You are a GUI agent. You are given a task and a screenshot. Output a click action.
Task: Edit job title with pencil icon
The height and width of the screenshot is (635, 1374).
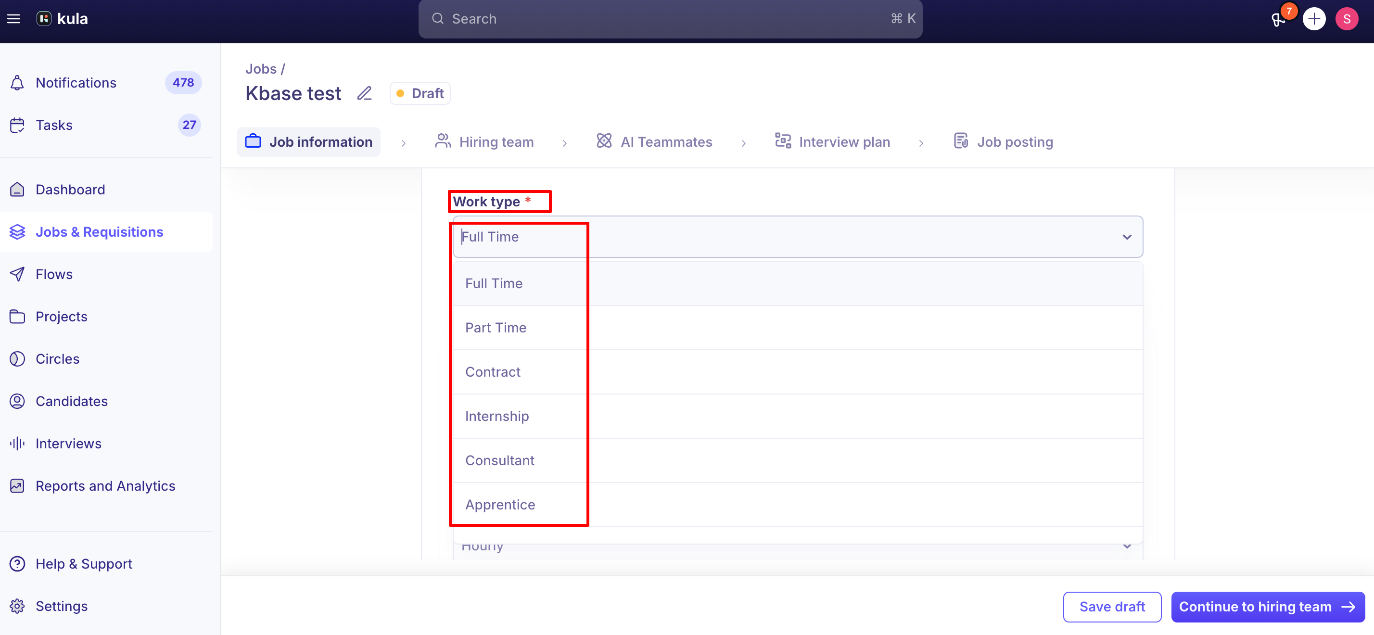pyautogui.click(x=364, y=93)
